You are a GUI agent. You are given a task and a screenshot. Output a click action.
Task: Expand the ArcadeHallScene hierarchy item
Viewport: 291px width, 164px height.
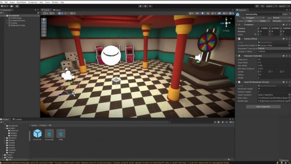[7, 20]
